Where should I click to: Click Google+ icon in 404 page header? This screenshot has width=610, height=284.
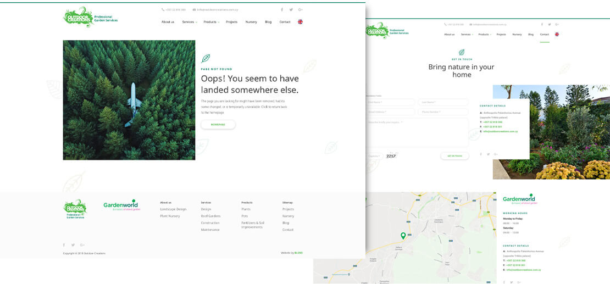click(301, 10)
